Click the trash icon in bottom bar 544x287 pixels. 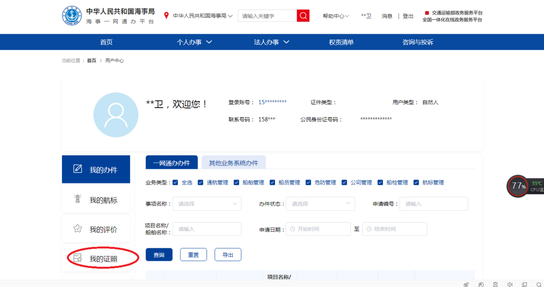[495, 284]
